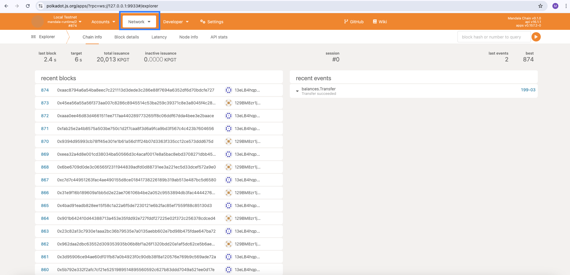The height and width of the screenshot is (275, 570).
Task: Click the orange query play button
Action: 536,37
